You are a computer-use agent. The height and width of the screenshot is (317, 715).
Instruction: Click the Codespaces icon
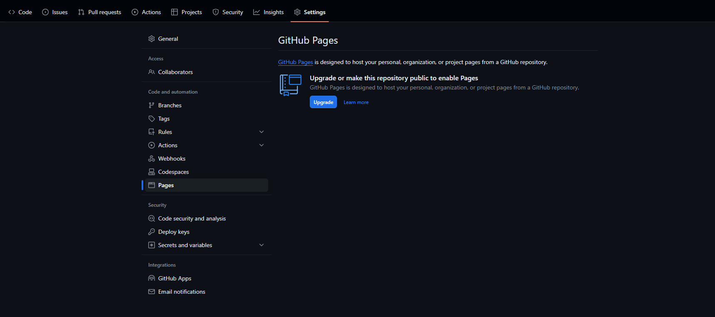152,172
